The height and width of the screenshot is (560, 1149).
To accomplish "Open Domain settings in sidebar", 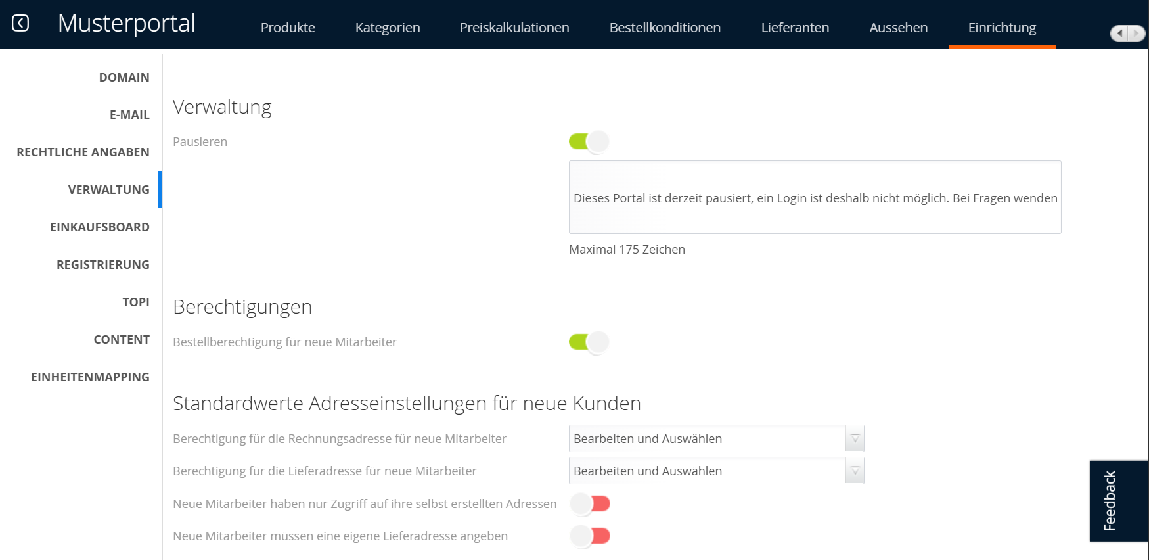I will [x=124, y=78].
